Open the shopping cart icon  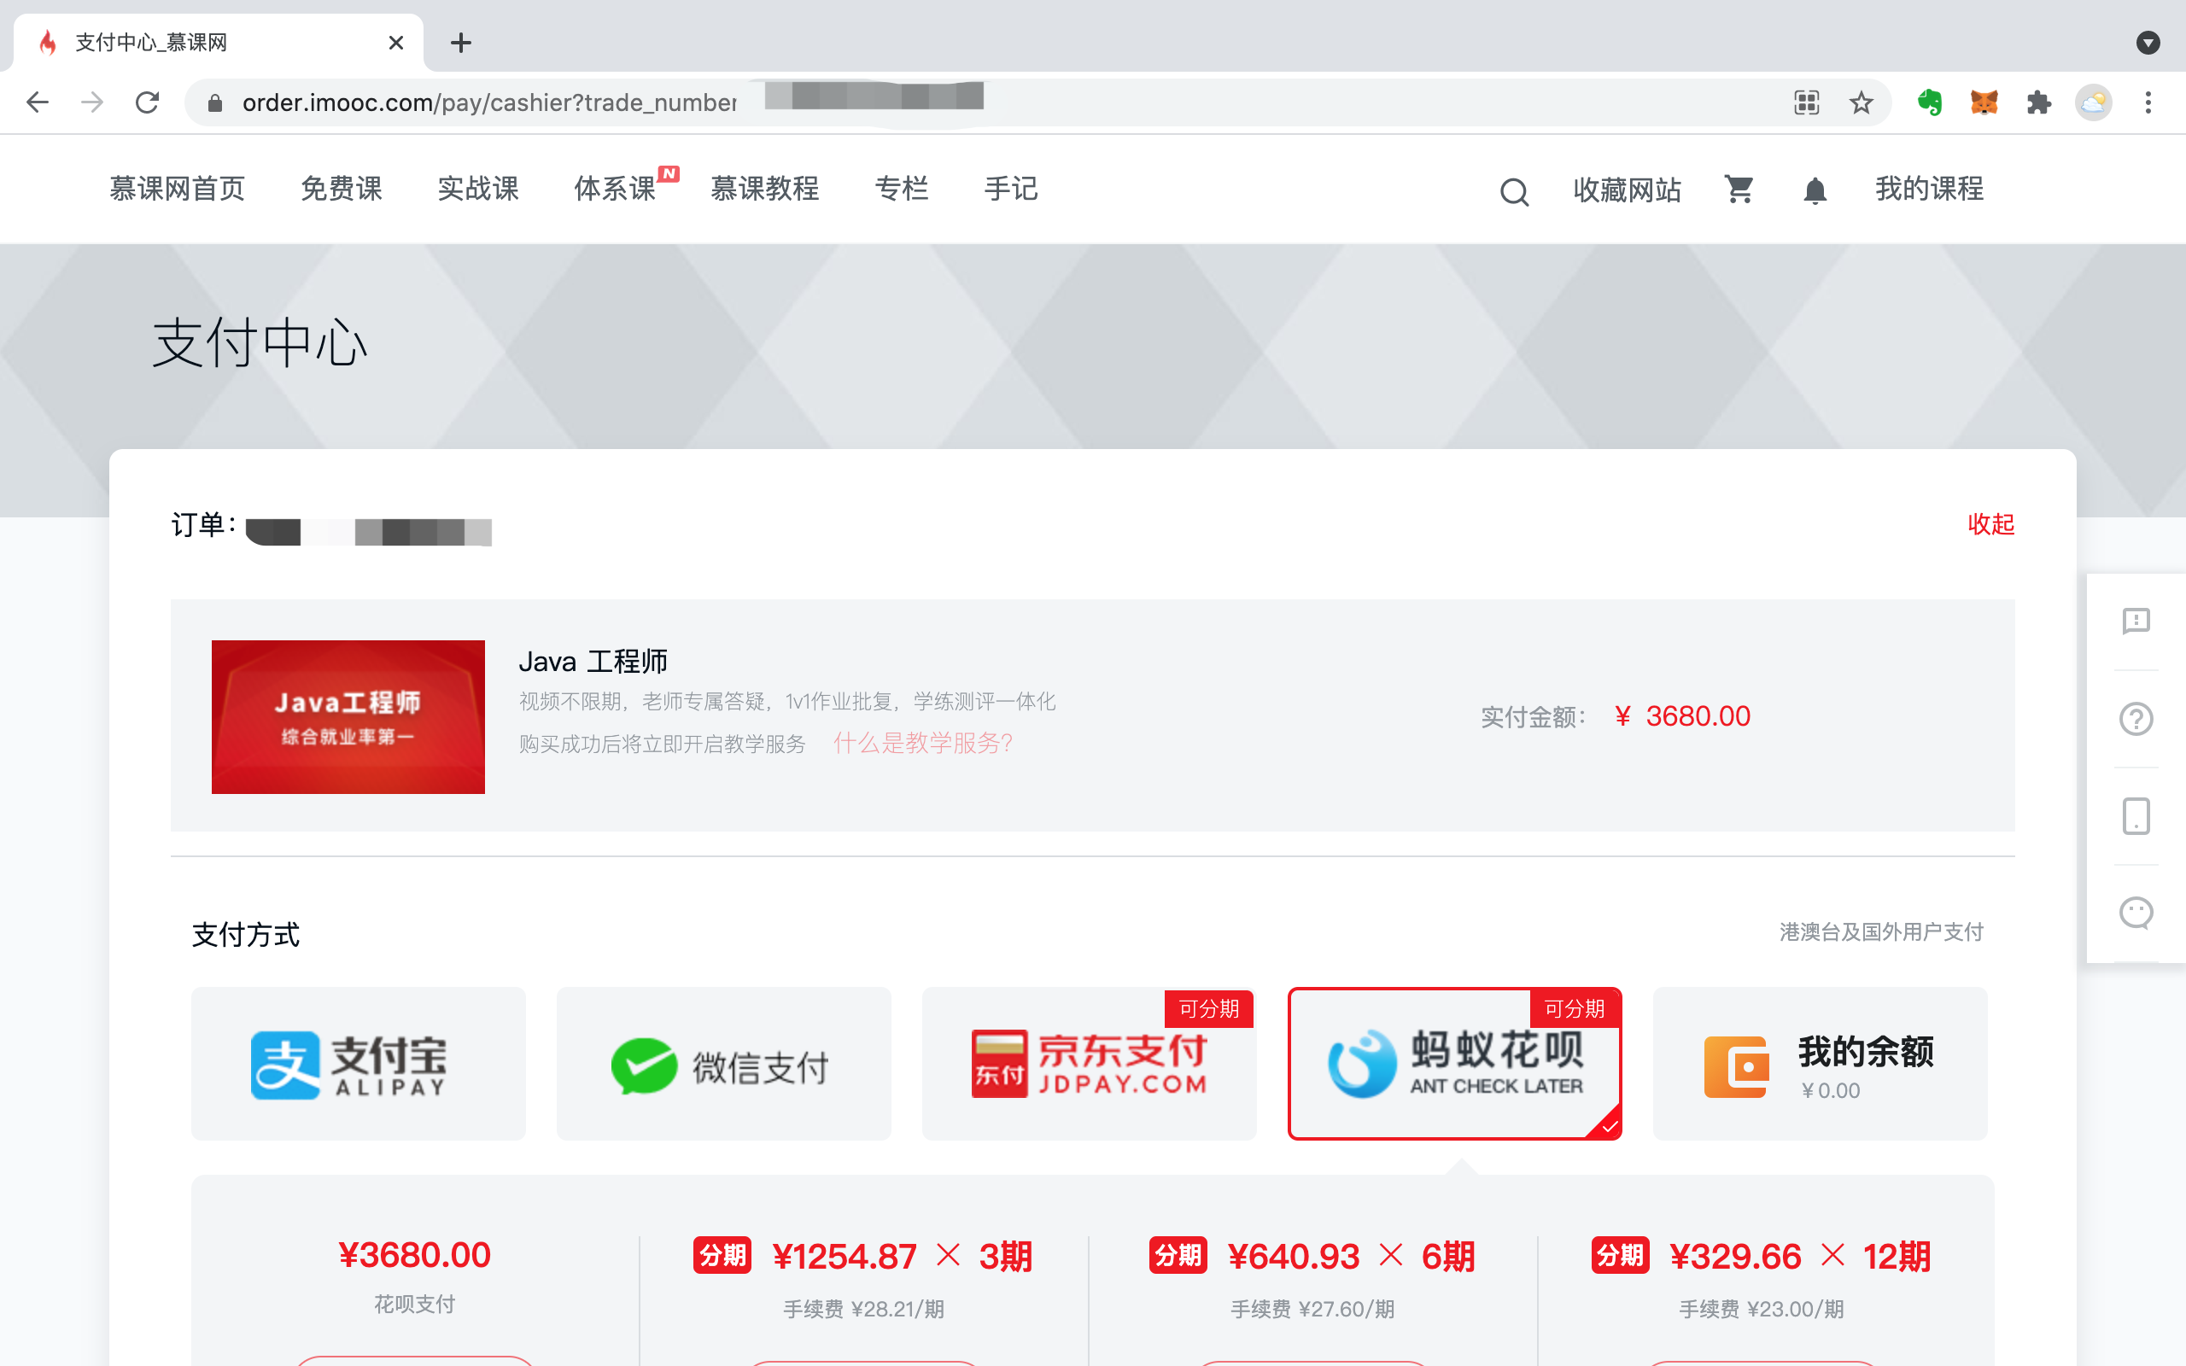[x=1739, y=190]
